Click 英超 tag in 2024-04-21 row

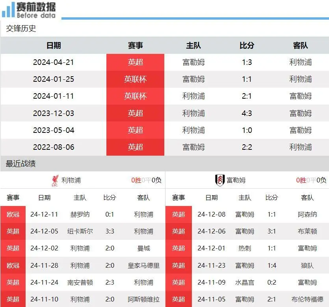pyautogui.click(x=135, y=62)
